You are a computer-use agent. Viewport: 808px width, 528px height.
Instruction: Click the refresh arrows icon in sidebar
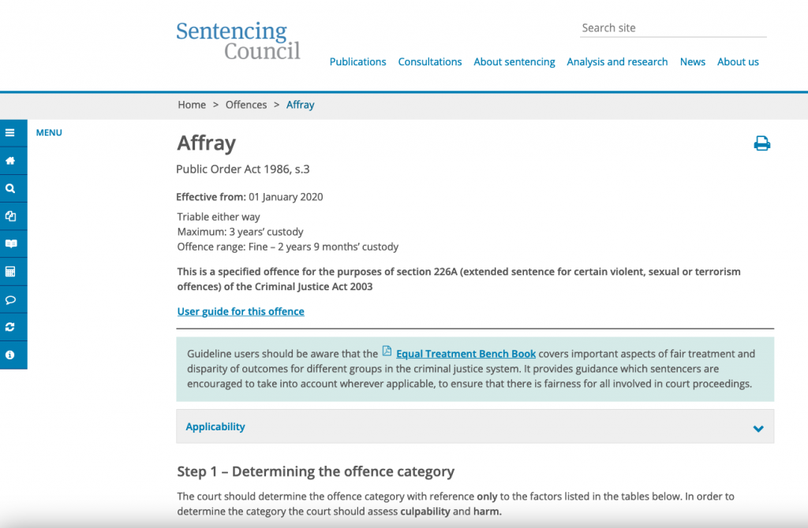tap(10, 327)
